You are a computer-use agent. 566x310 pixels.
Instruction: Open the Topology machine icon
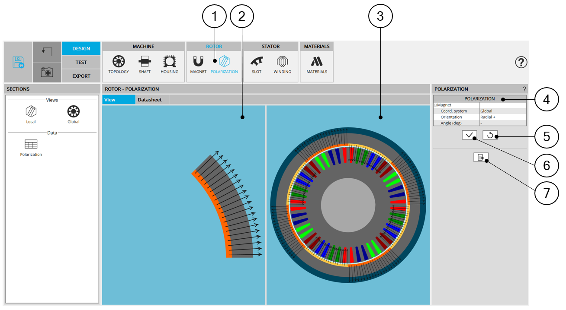pos(118,62)
